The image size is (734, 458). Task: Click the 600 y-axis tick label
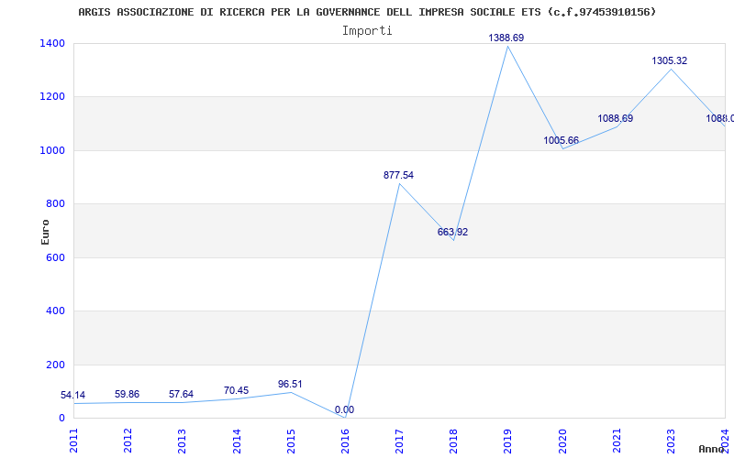point(55,257)
